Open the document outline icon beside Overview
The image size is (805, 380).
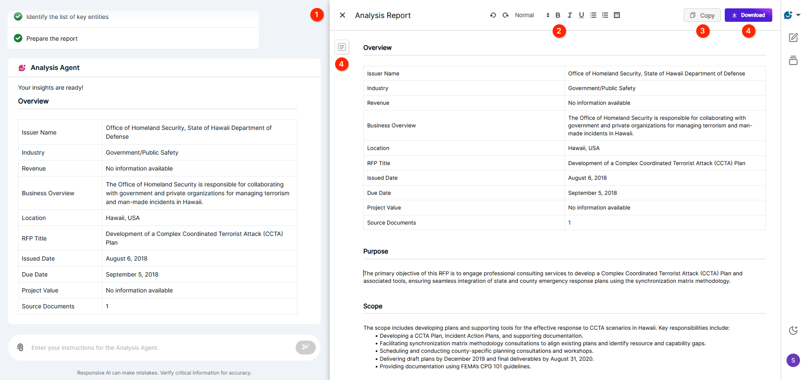[x=342, y=47]
